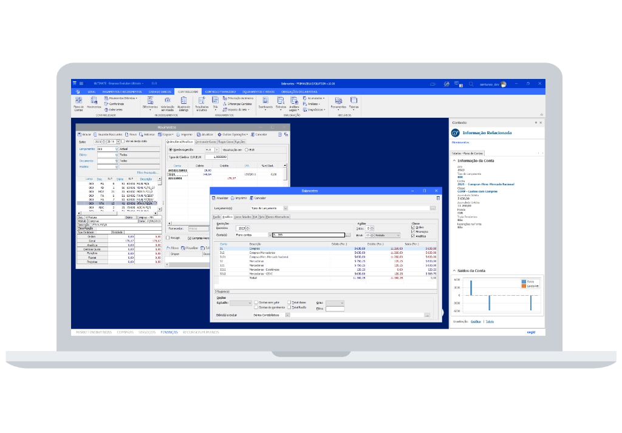Viewport: 622px width, 433px height.
Task: Select the Moeda sugestão radio button
Action: point(169,149)
